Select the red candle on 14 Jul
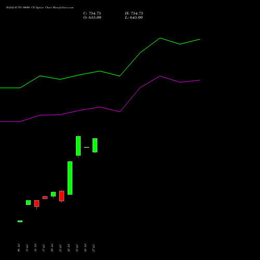The height and width of the screenshot is (260, 260). pyautogui.click(x=37, y=204)
